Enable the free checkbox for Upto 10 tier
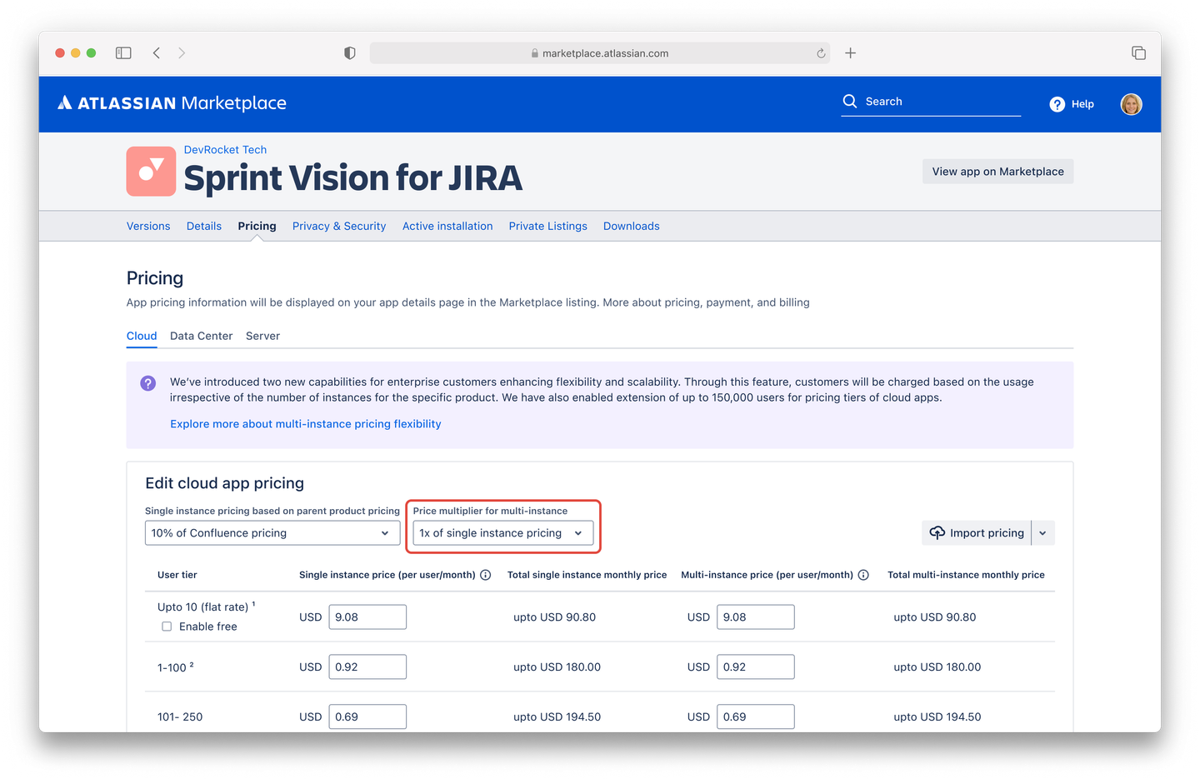This screenshot has width=1200, height=779. click(x=167, y=626)
